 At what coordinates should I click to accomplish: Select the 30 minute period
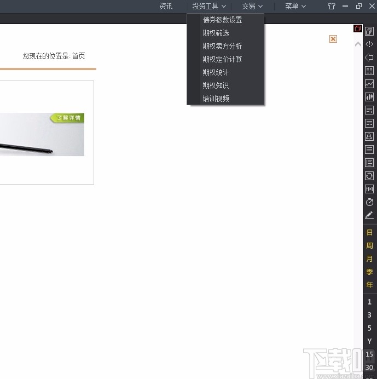369,367
